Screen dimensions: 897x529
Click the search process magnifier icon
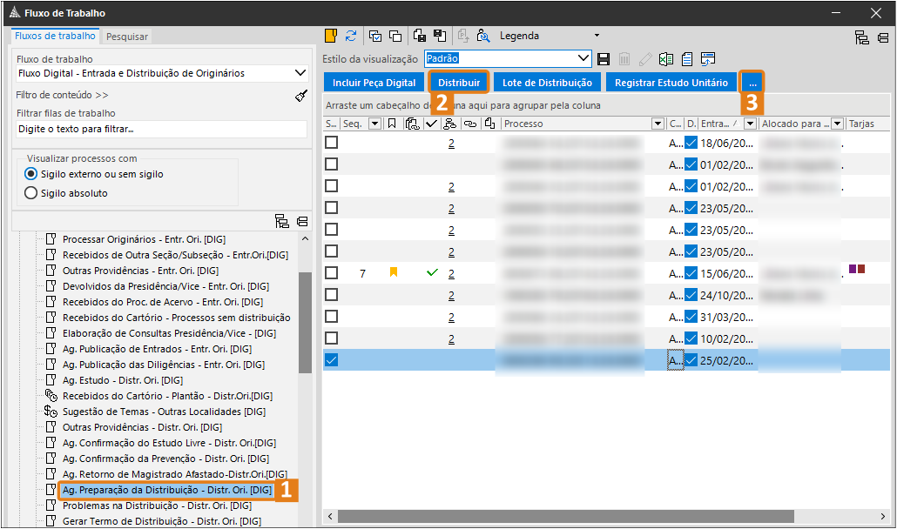483,36
